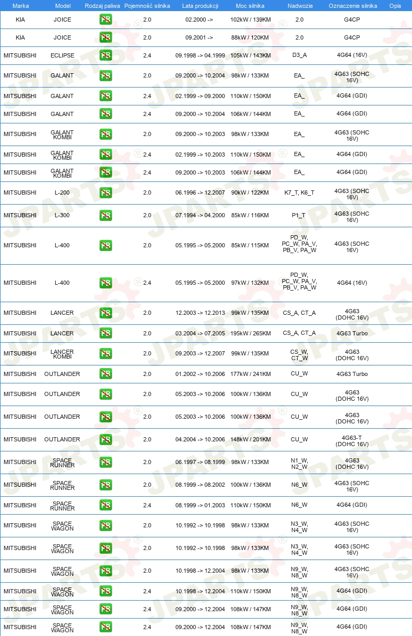The width and height of the screenshot is (412, 636).
Task: Click the Rodzaj paliwa column header
Action: [102, 6]
